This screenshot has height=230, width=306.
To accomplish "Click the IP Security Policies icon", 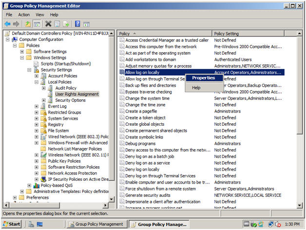I will (x=43, y=179).
